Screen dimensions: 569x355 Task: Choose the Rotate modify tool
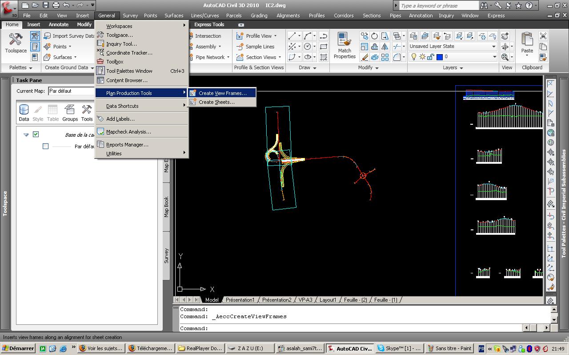(x=374, y=36)
